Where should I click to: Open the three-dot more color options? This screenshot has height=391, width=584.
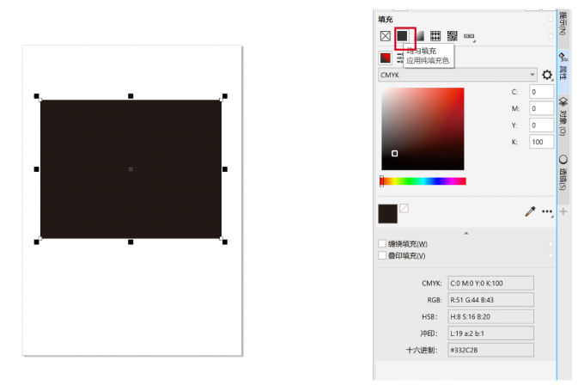(x=547, y=211)
